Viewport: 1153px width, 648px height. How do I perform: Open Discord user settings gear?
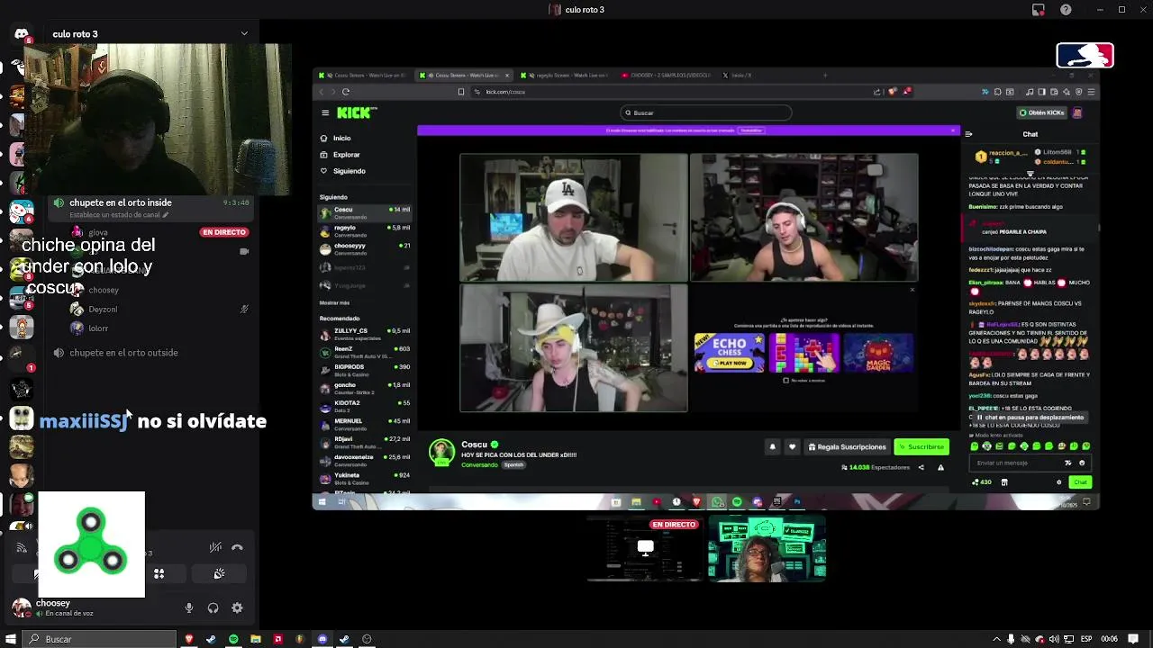[237, 608]
